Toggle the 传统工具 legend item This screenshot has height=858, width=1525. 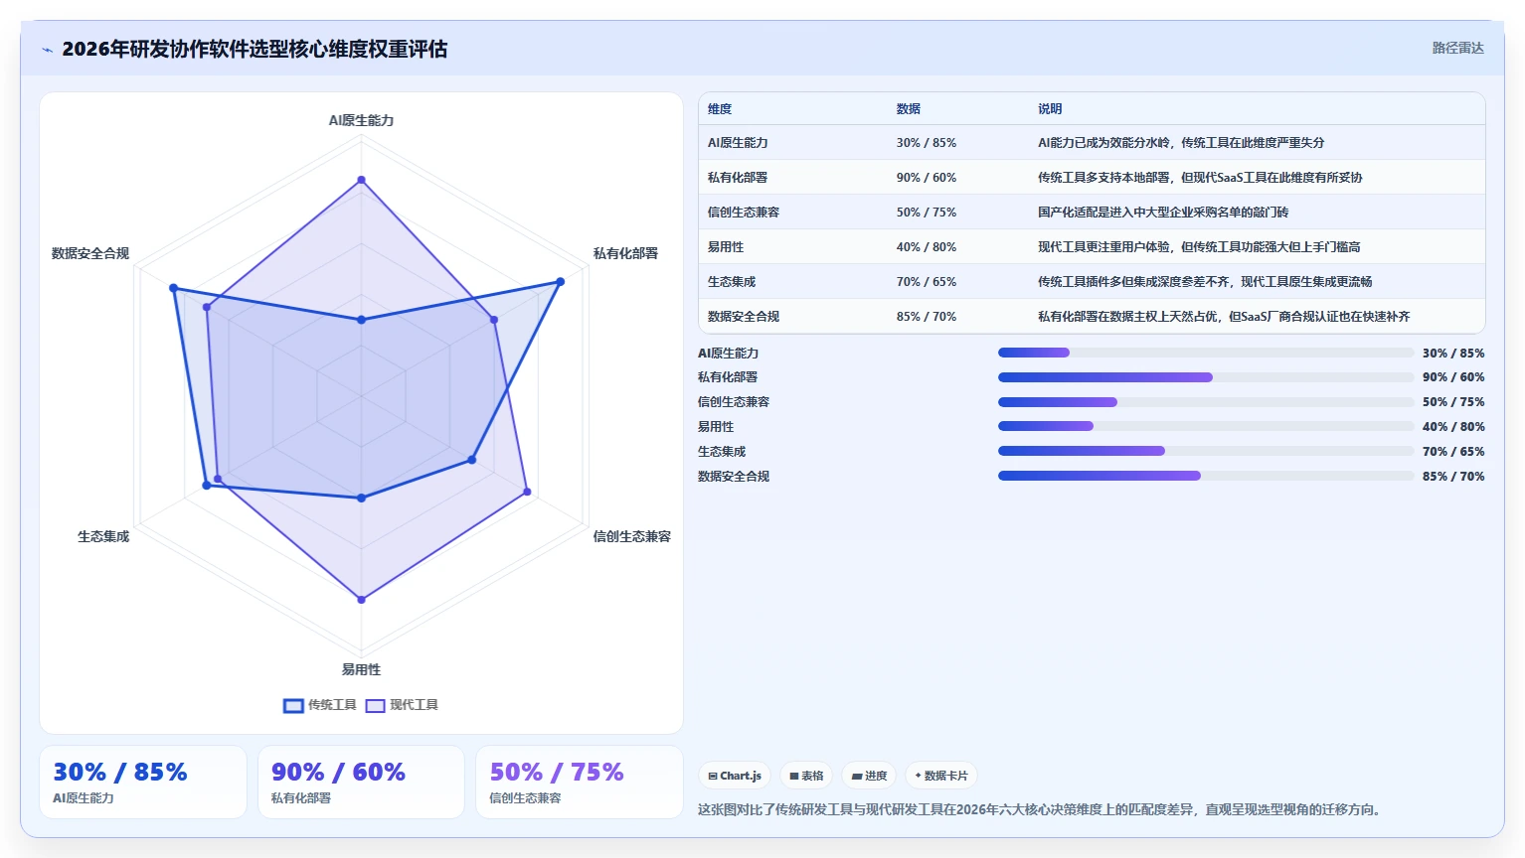(319, 705)
